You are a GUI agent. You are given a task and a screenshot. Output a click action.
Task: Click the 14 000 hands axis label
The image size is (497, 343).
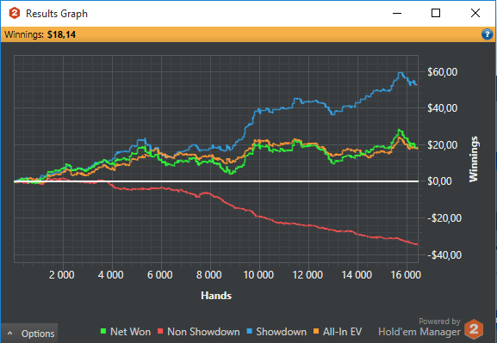pyautogui.click(x=357, y=274)
